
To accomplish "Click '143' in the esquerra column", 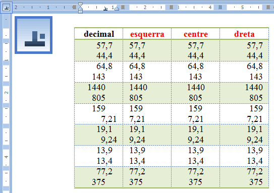I will tap(136, 77).
